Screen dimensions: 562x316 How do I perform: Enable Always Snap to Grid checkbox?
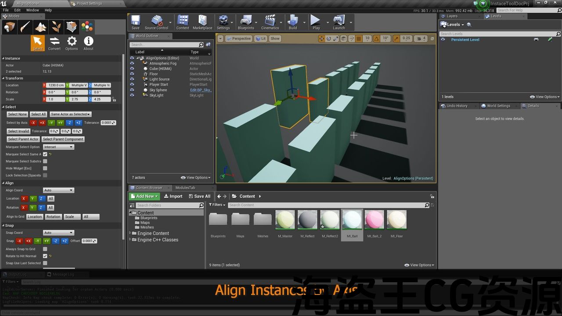45,249
